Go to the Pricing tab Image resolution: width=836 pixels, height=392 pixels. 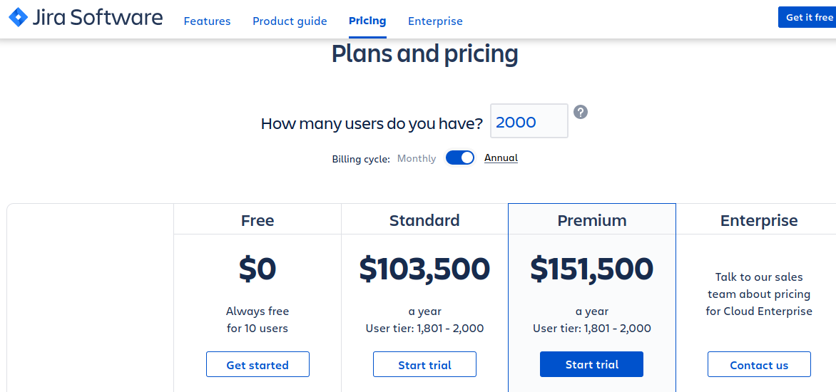click(367, 21)
